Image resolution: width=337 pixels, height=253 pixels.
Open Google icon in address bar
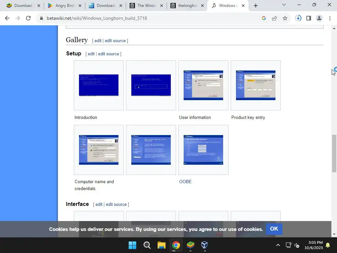click(264, 18)
